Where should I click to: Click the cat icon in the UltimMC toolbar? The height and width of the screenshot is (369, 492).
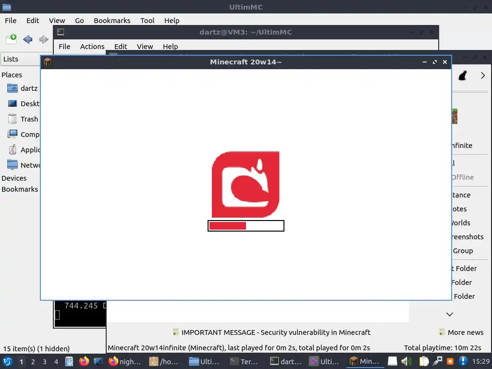coord(463,75)
